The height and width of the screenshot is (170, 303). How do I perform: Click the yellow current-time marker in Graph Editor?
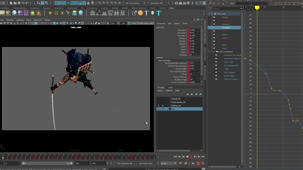click(x=257, y=8)
